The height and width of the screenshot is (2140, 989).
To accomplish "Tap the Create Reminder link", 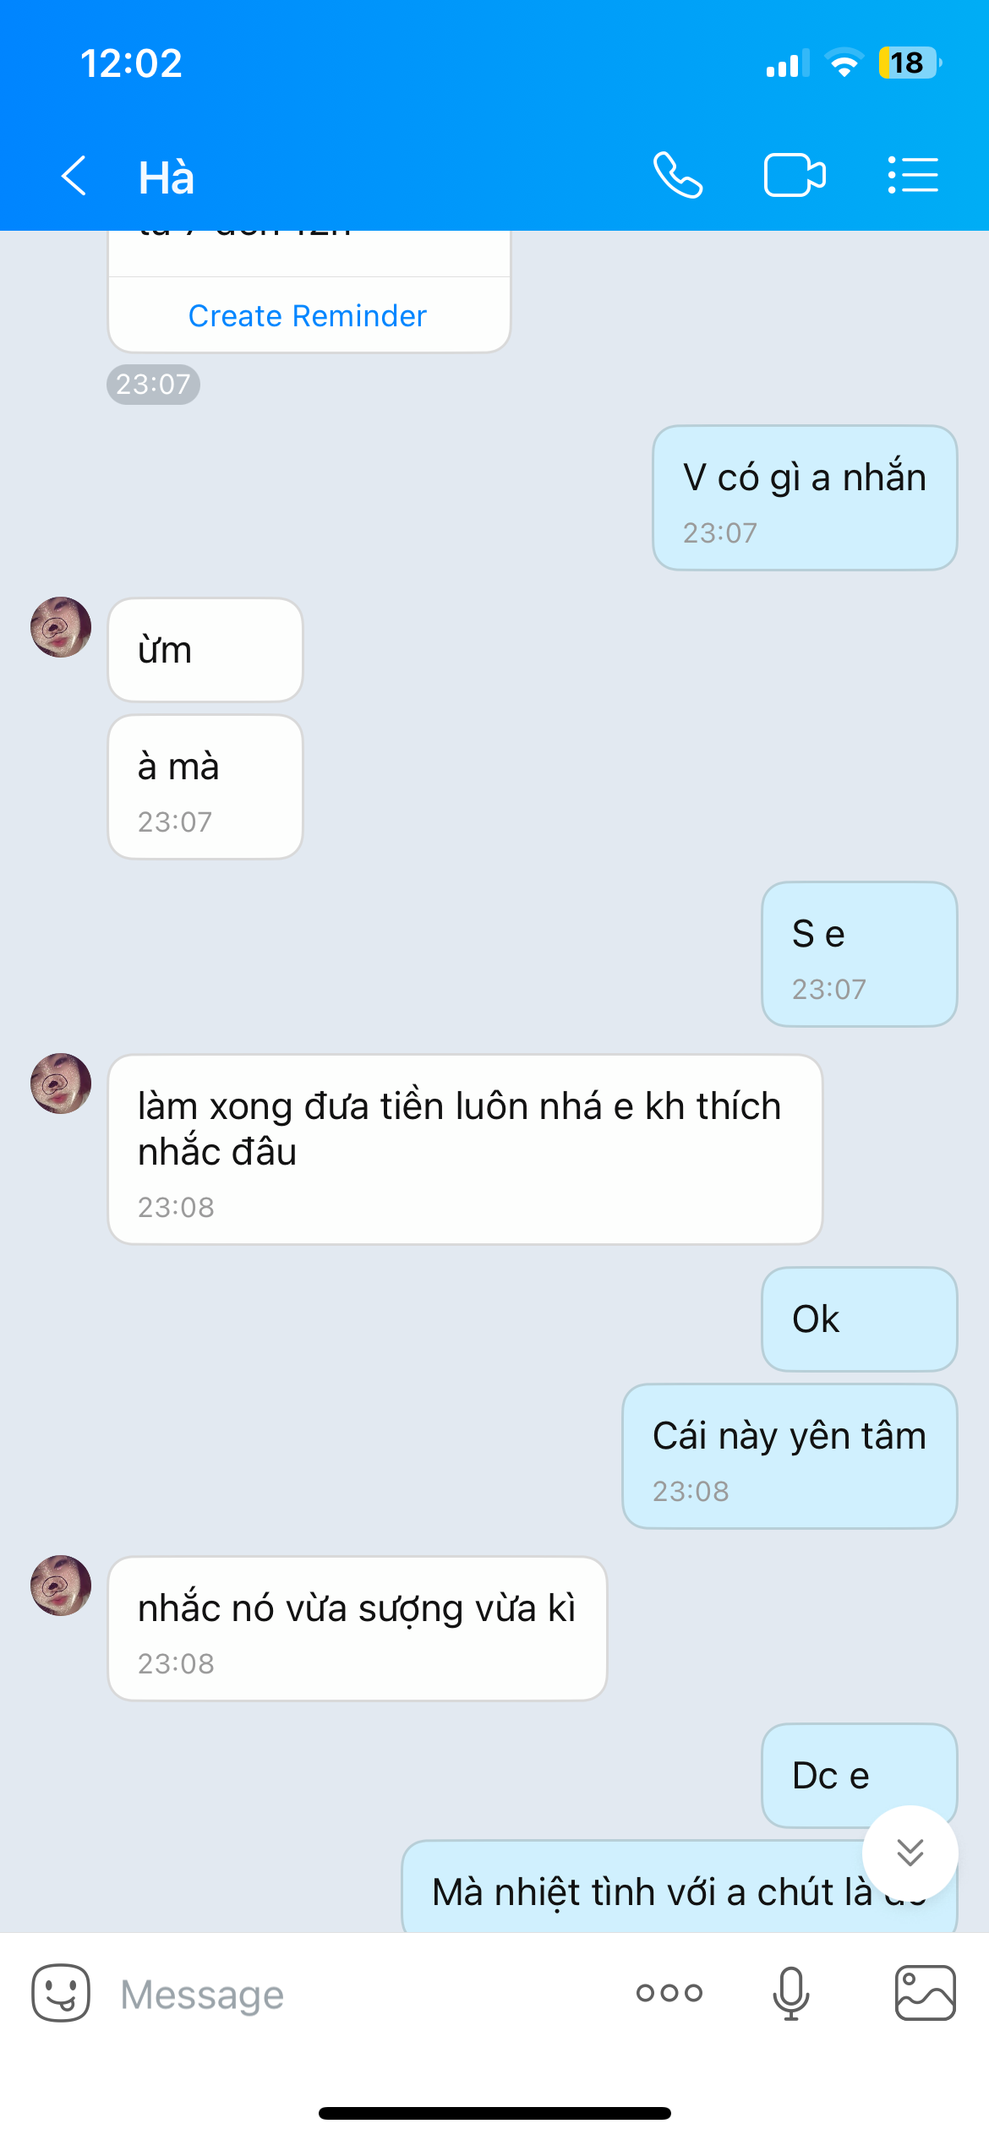I will pyautogui.click(x=308, y=315).
